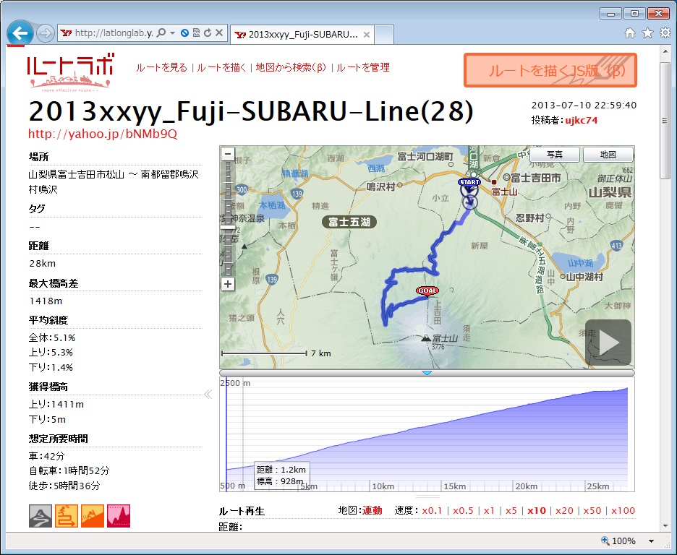Click the scrollbar down arrow
The image size is (677, 555).
pyautogui.click(x=665, y=525)
